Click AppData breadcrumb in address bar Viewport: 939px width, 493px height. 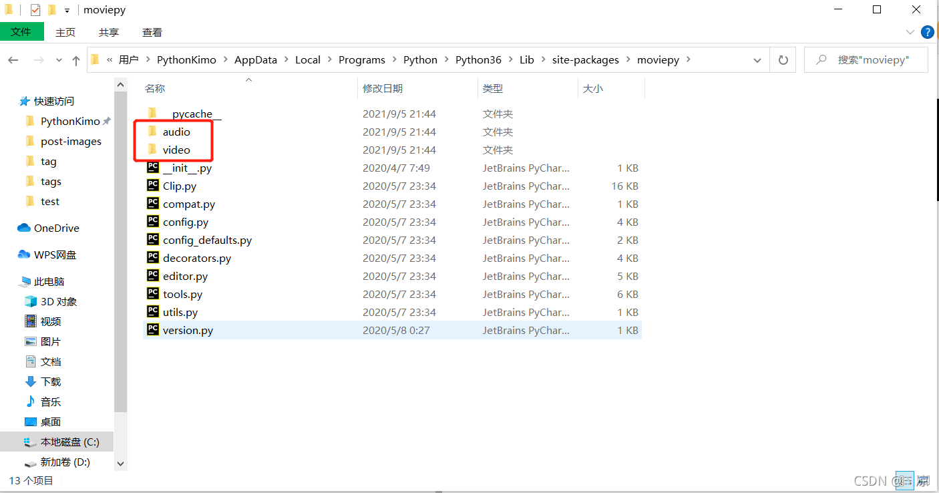pyautogui.click(x=255, y=59)
